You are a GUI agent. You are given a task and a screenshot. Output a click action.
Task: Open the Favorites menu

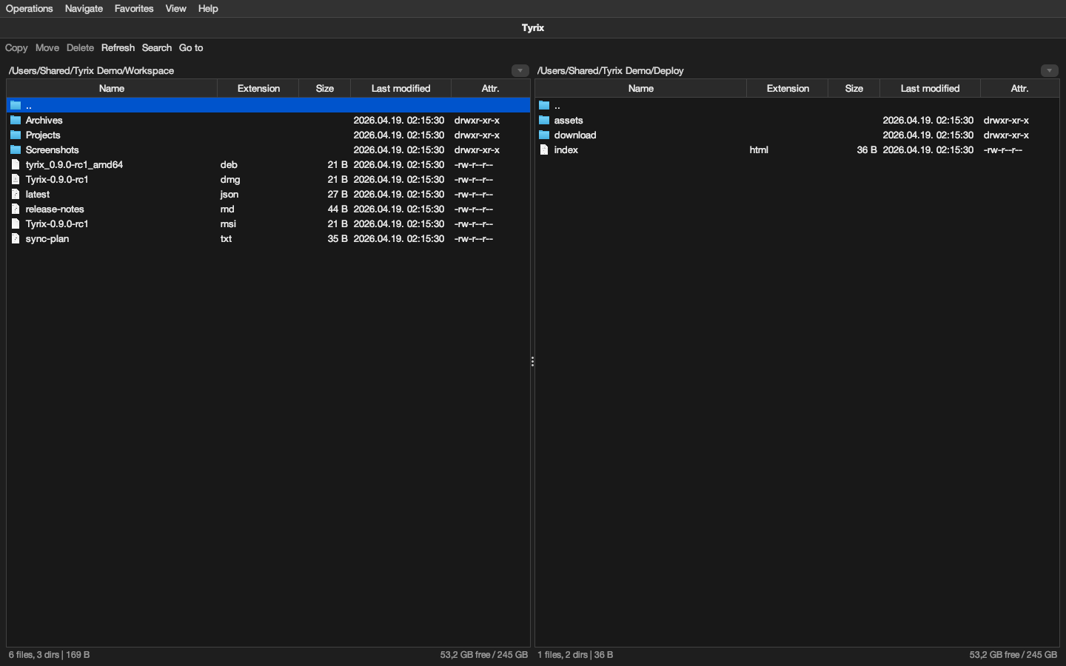pos(133,8)
